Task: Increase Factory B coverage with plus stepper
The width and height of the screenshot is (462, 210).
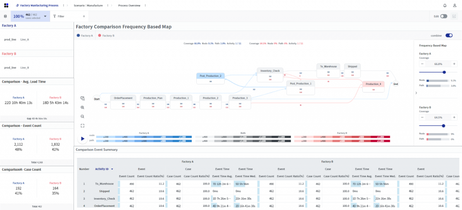Action: point(454,118)
